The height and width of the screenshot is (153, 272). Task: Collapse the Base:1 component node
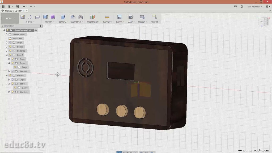tap(6, 55)
